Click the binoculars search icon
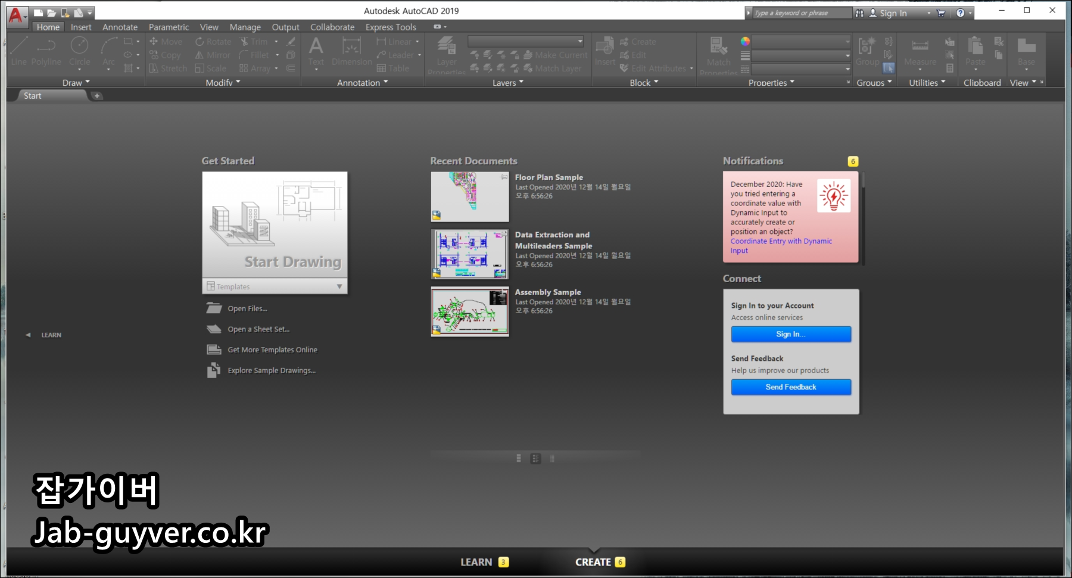 pos(859,13)
